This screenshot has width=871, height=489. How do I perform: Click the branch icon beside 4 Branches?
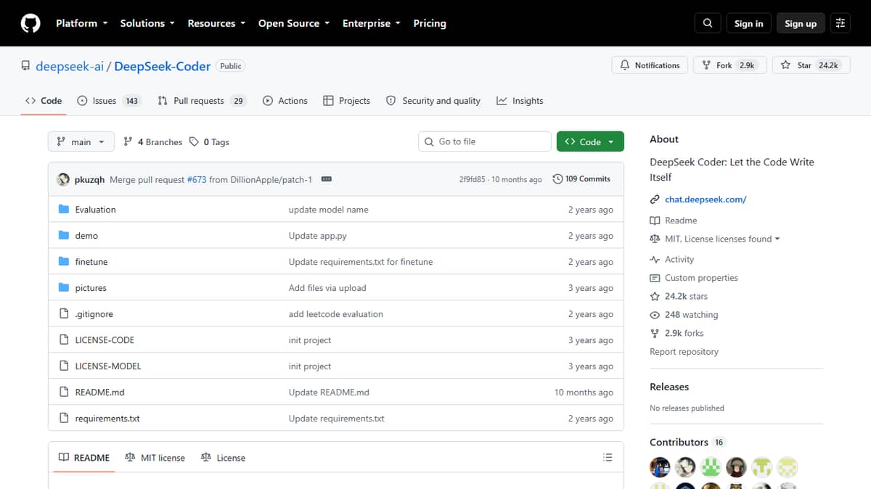click(x=128, y=142)
